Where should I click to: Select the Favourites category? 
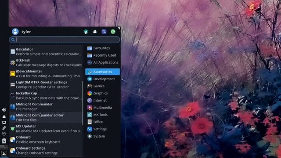pyautogui.click(x=102, y=48)
